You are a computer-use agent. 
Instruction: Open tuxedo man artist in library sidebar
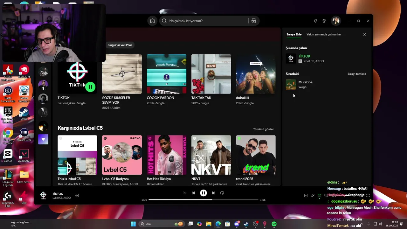point(43,85)
